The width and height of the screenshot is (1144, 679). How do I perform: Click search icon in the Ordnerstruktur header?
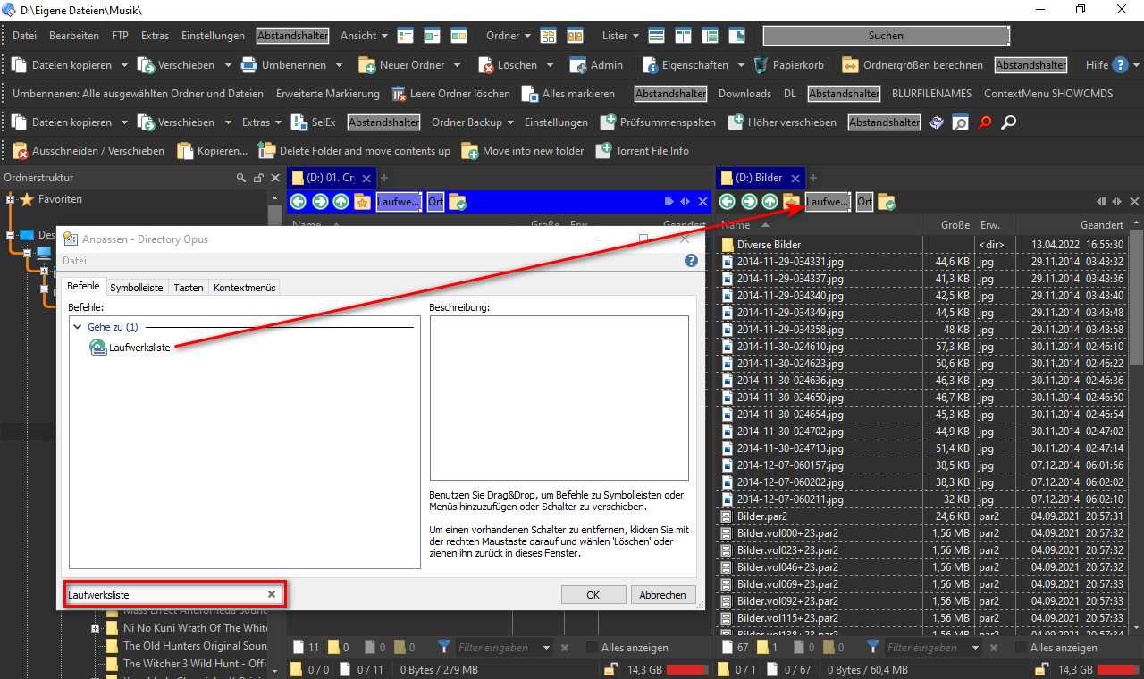tap(241, 178)
